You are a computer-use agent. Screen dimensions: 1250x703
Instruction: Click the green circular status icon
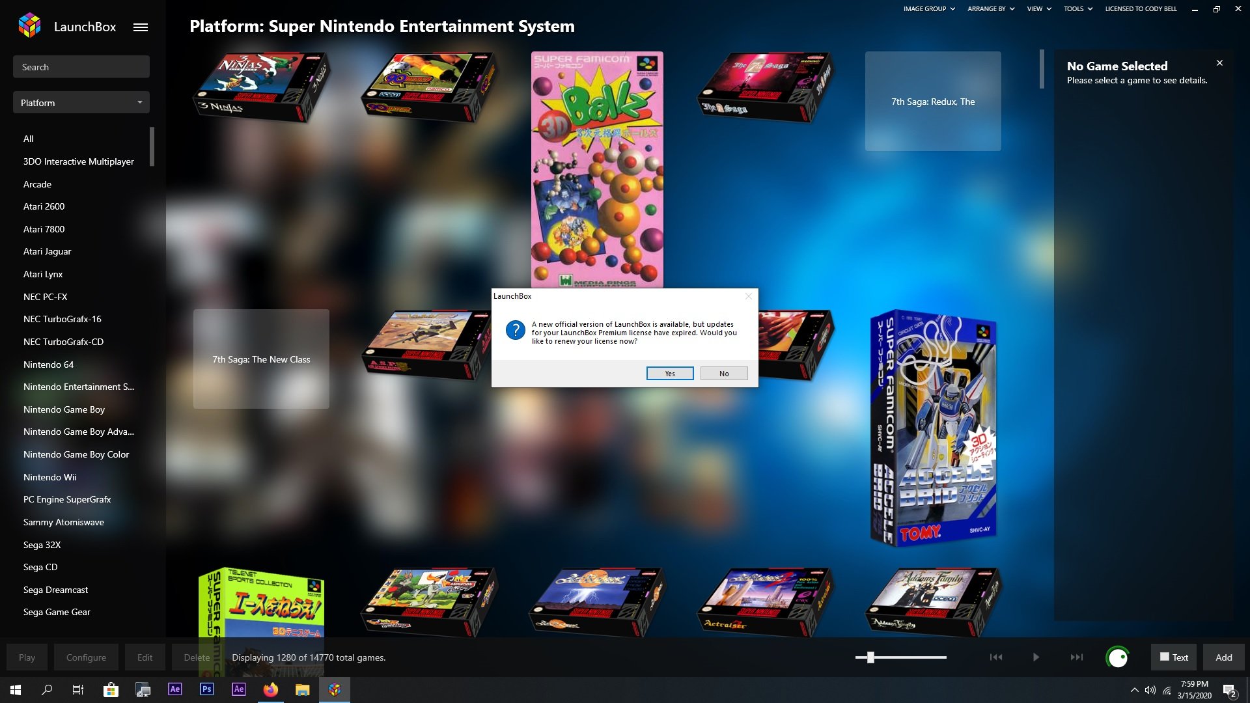pyautogui.click(x=1117, y=657)
